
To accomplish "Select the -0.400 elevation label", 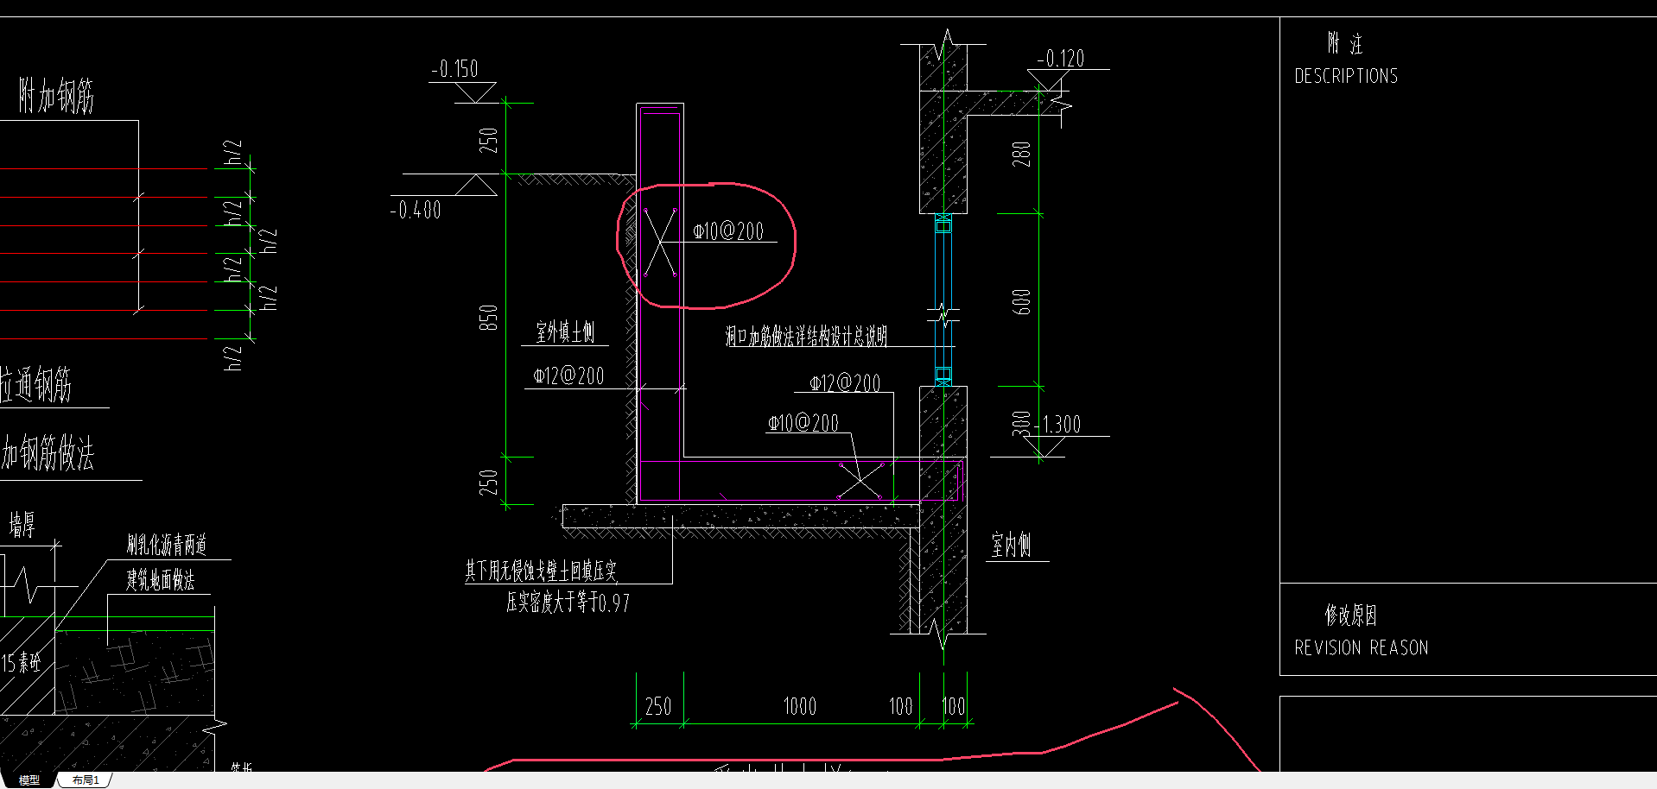I will point(416,210).
